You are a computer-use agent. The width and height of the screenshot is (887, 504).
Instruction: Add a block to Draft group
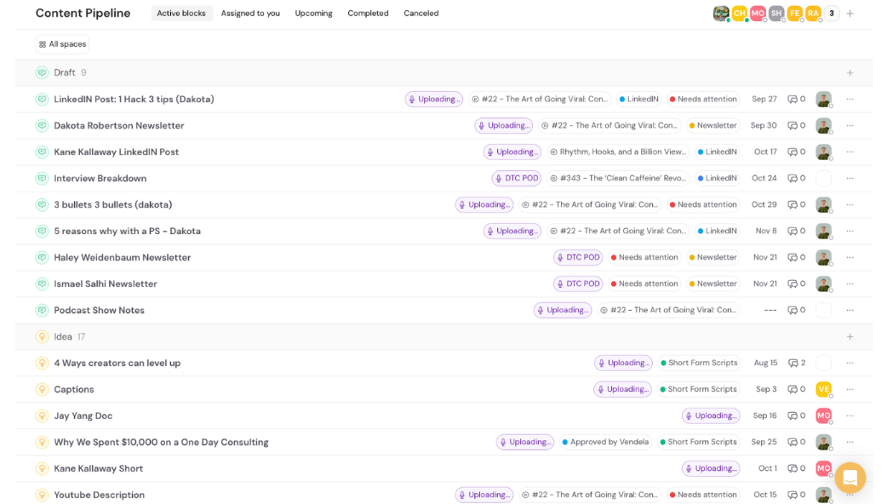850,72
